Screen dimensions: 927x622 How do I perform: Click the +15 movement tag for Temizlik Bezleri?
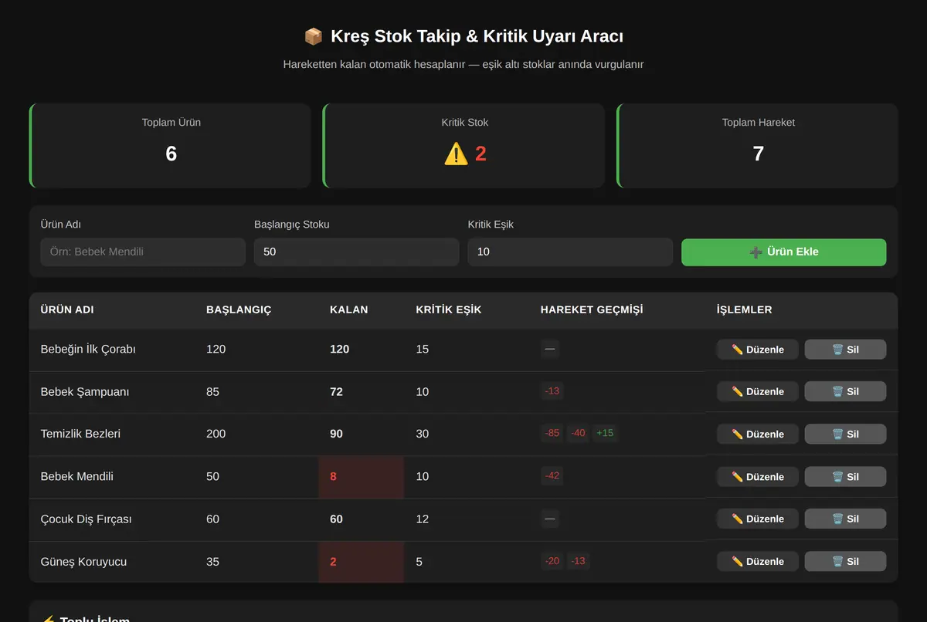click(x=605, y=434)
